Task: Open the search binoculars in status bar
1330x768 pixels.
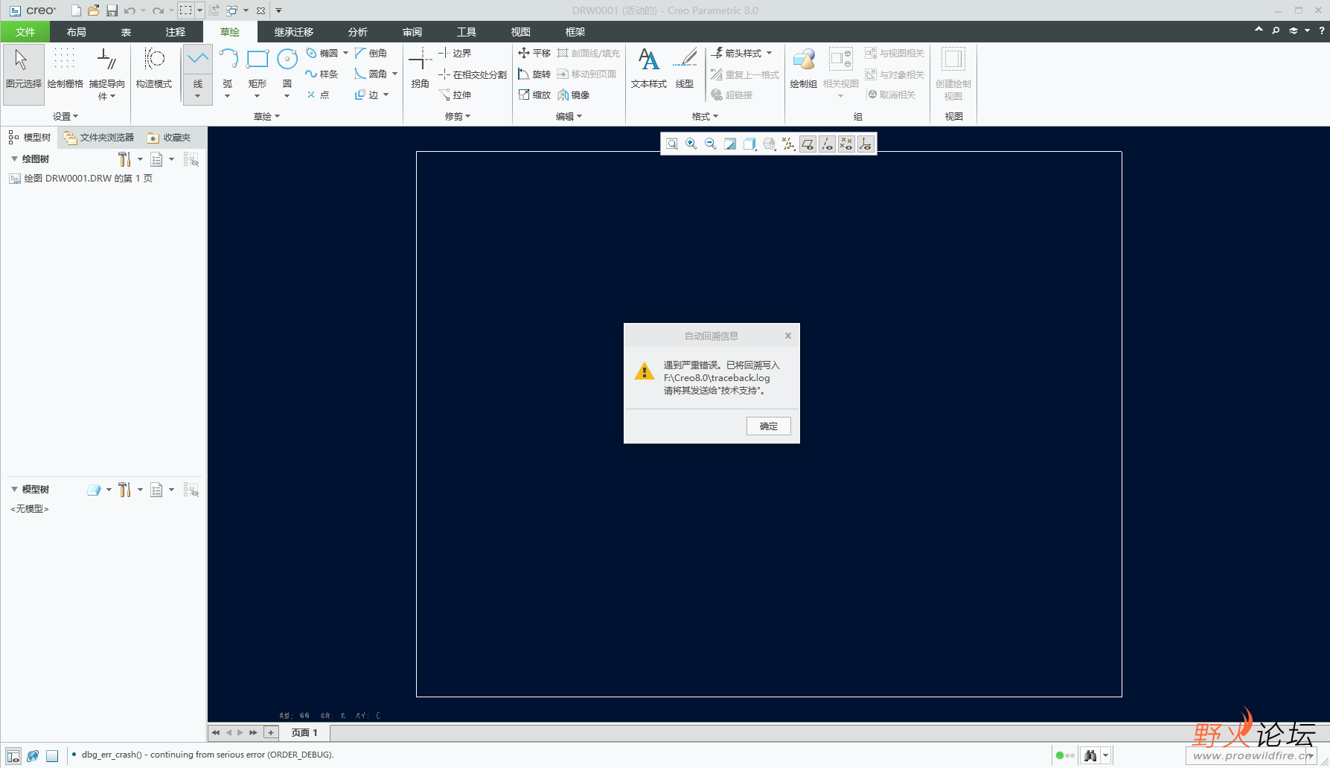Action: pos(1090,755)
